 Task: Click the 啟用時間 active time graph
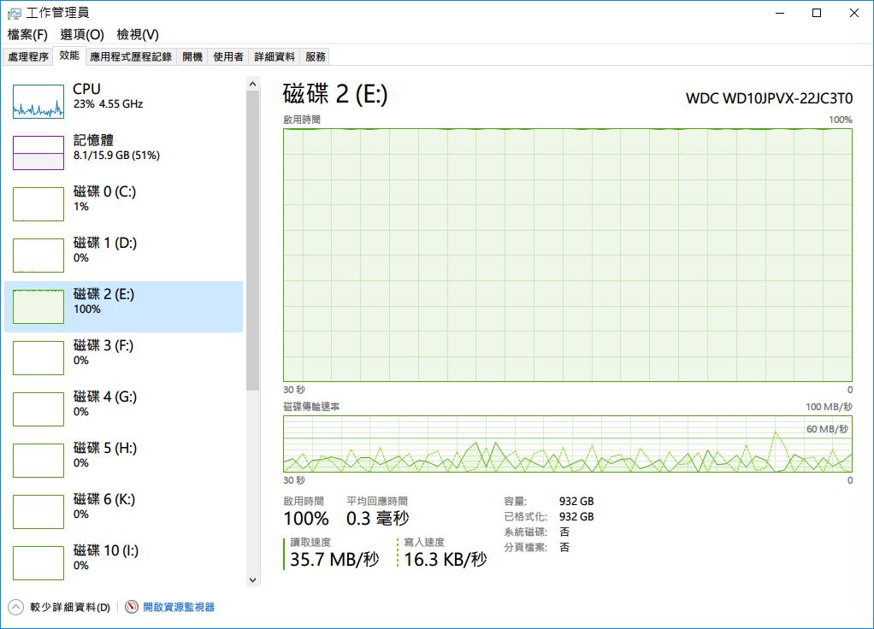tap(568, 256)
